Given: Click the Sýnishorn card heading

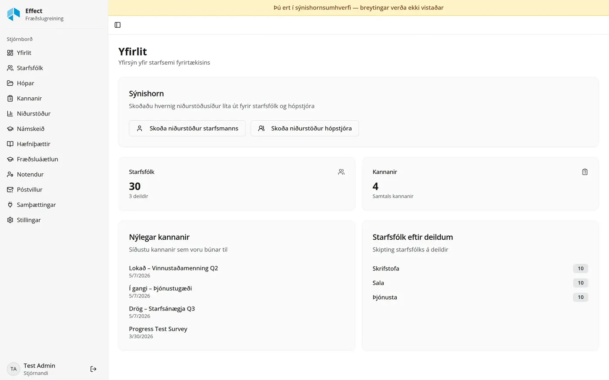Looking at the screenshot, I should coord(147,94).
